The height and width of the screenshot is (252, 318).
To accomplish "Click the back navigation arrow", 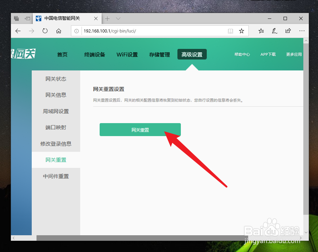I will (18, 31).
